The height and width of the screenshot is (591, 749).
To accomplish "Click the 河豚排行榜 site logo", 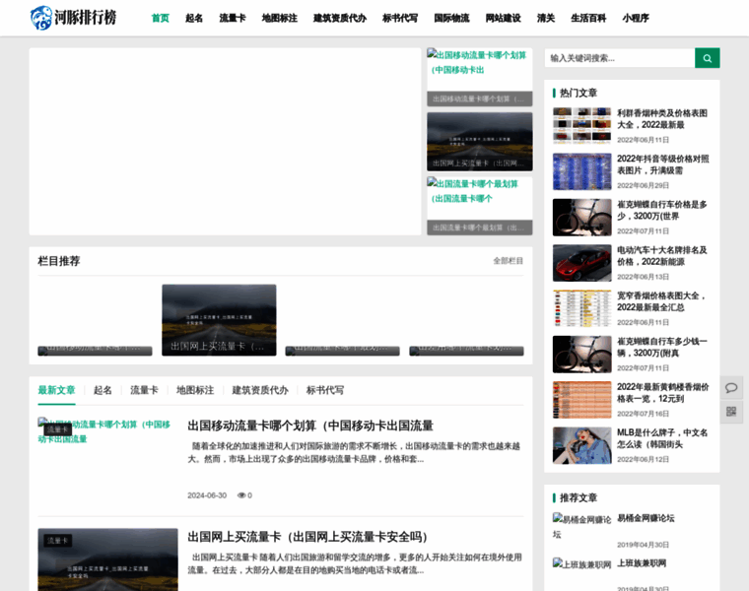I will 73,18.
